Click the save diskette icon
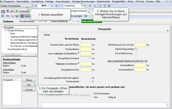This screenshot has width=172, height=109. pos(17,16)
